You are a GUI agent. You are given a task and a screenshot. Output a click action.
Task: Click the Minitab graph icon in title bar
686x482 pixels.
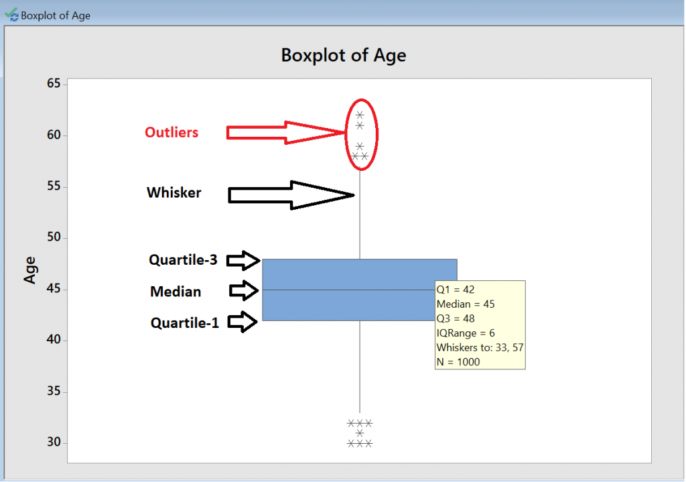(11, 15)
